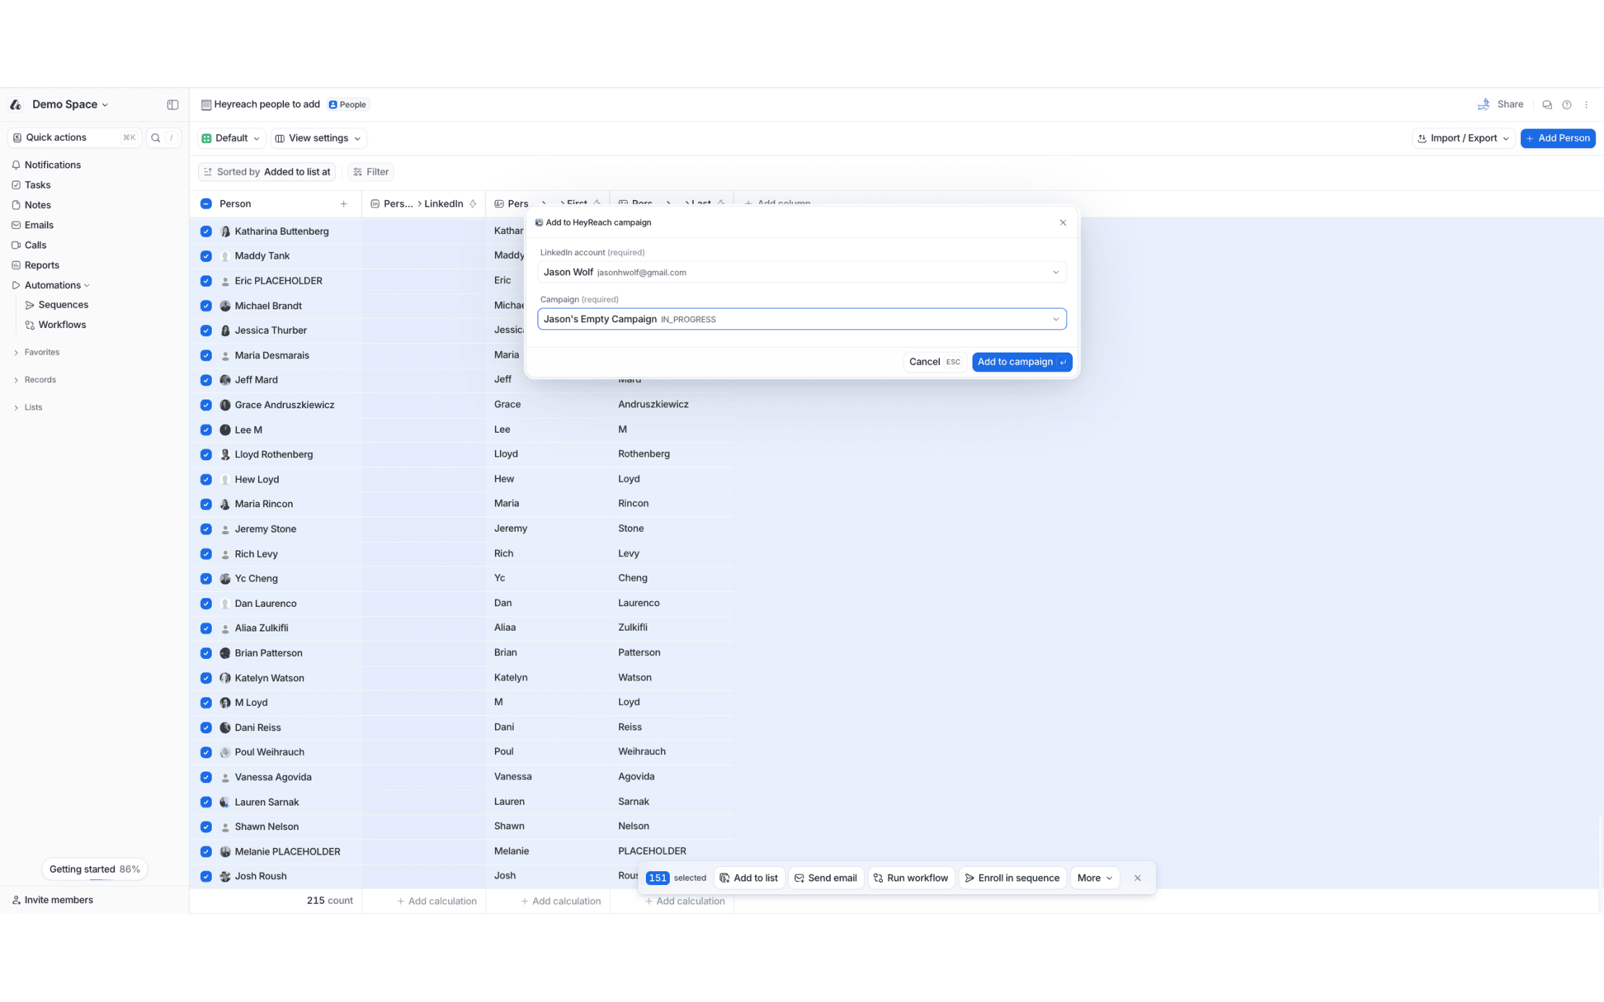The height and width of the screenshot is (1002, 1604).
Task: Open the LinkedIn account dropdown
Action: 801,272
